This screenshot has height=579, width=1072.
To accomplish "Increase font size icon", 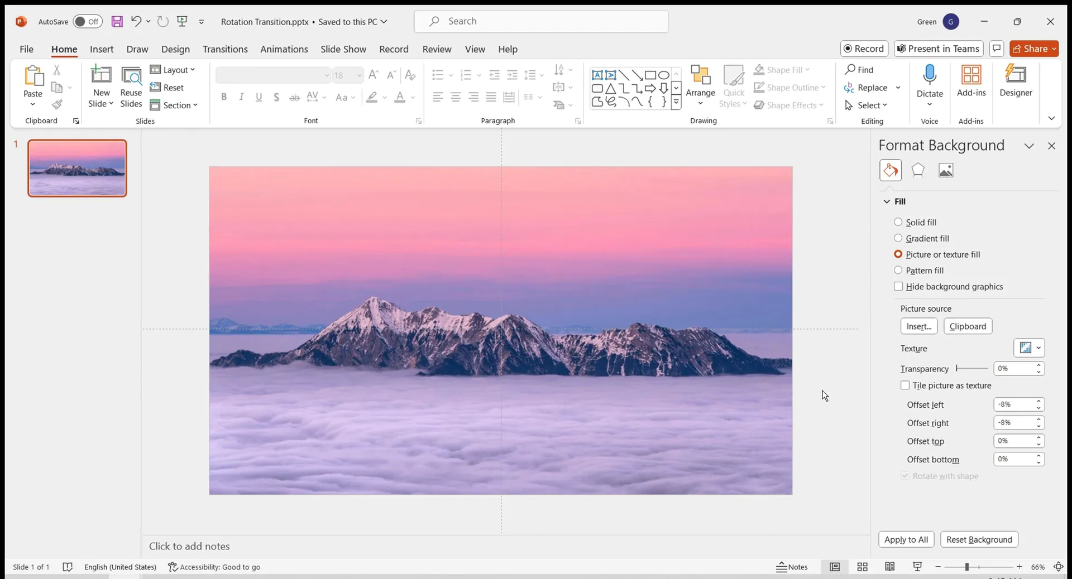I will [374, 75].
